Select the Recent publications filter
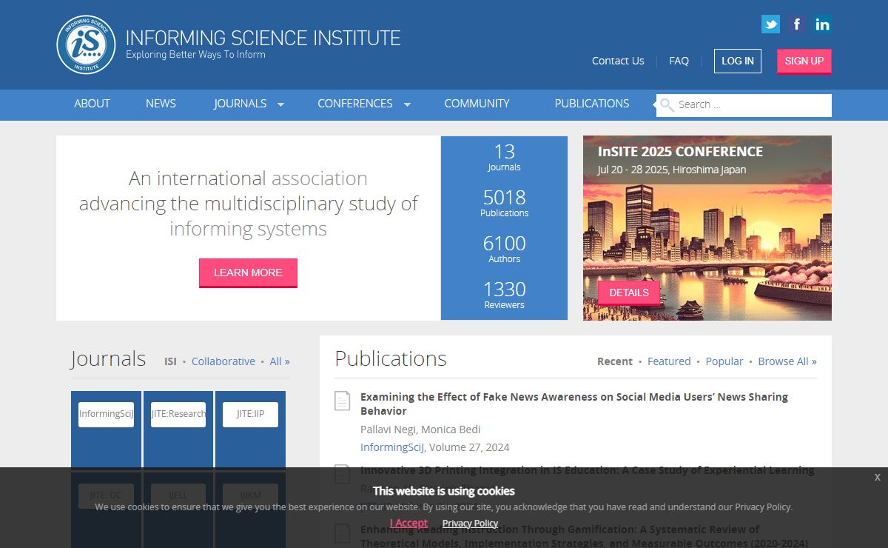This screenshot has width=888, height=548. pyautogui.click(x=615, y=361)
